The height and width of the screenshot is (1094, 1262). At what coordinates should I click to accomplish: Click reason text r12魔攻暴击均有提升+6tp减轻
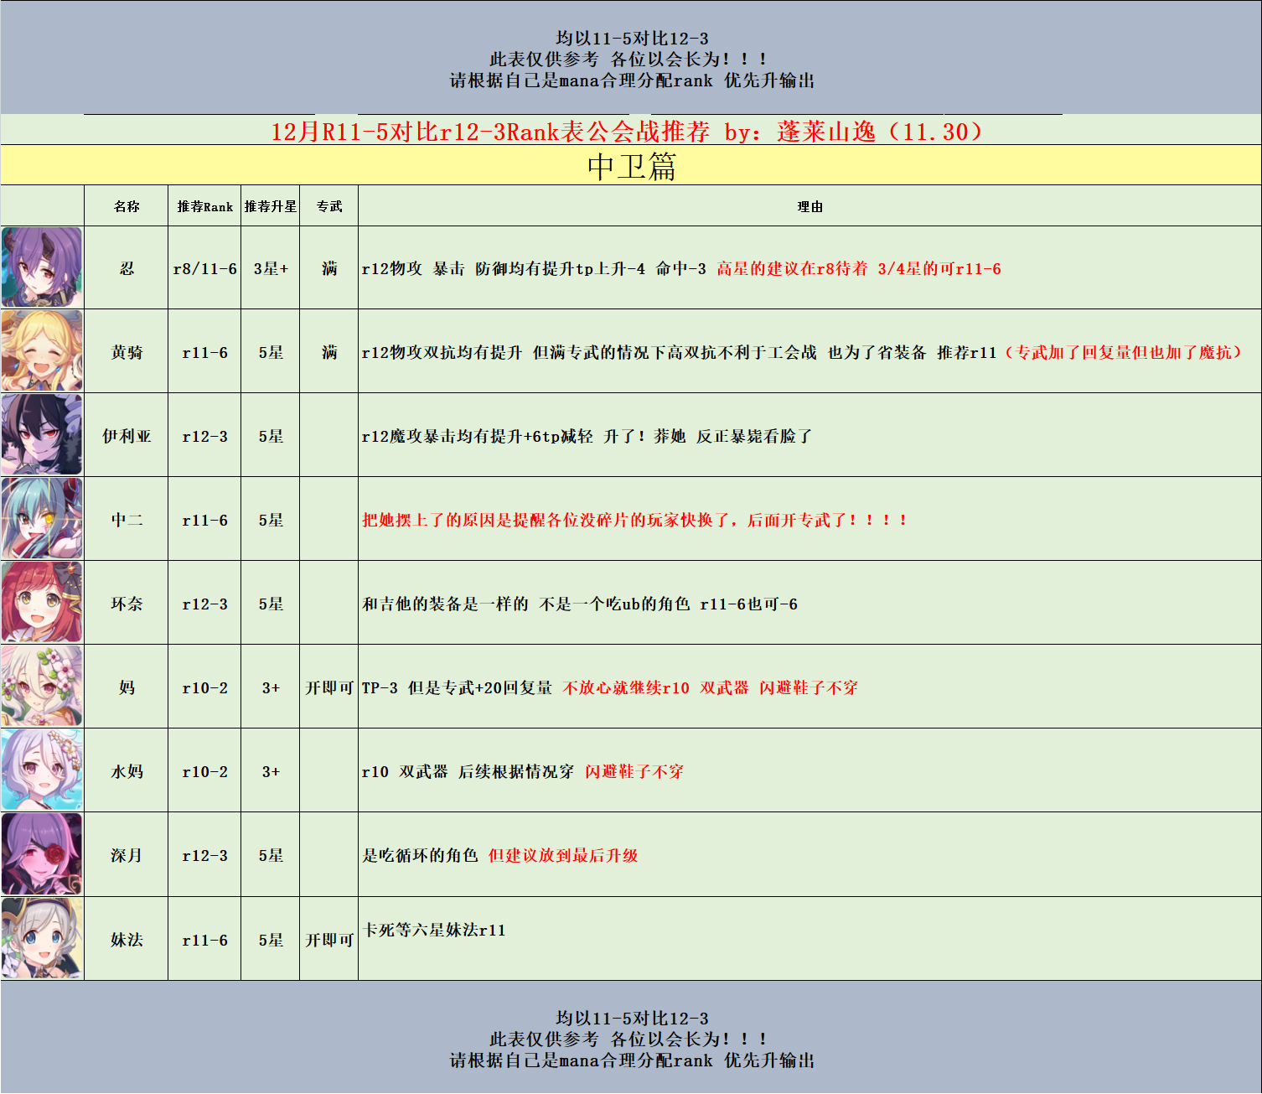(478, 436)
